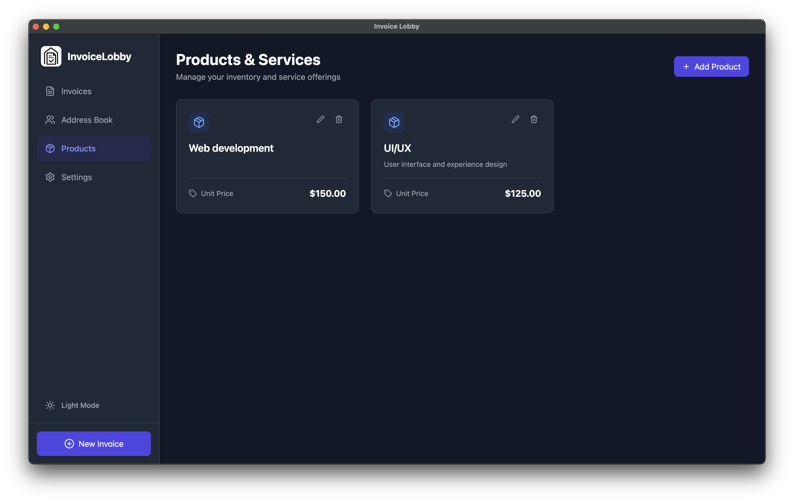Click the InvoiceLobby logo icon
This screenshot has height=502, width=794.
coord(51,56)
